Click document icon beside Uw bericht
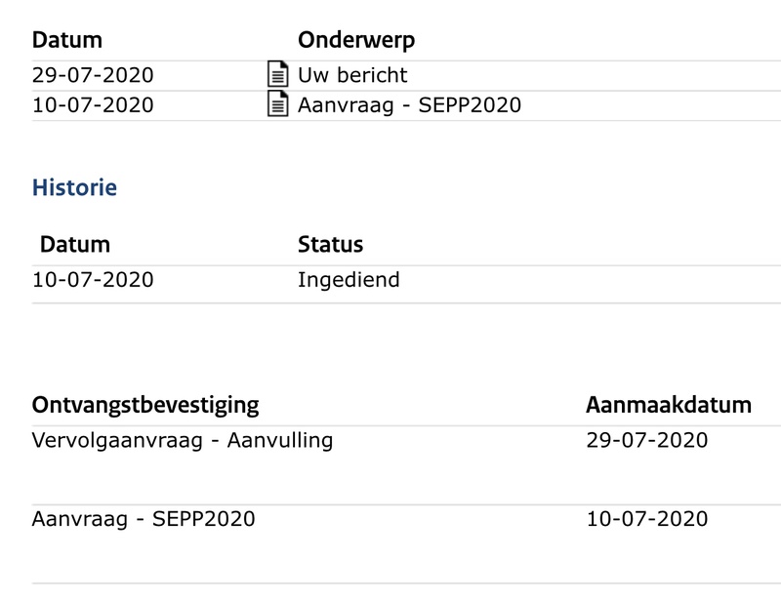The image size is (781, 600). pos(278,74)
